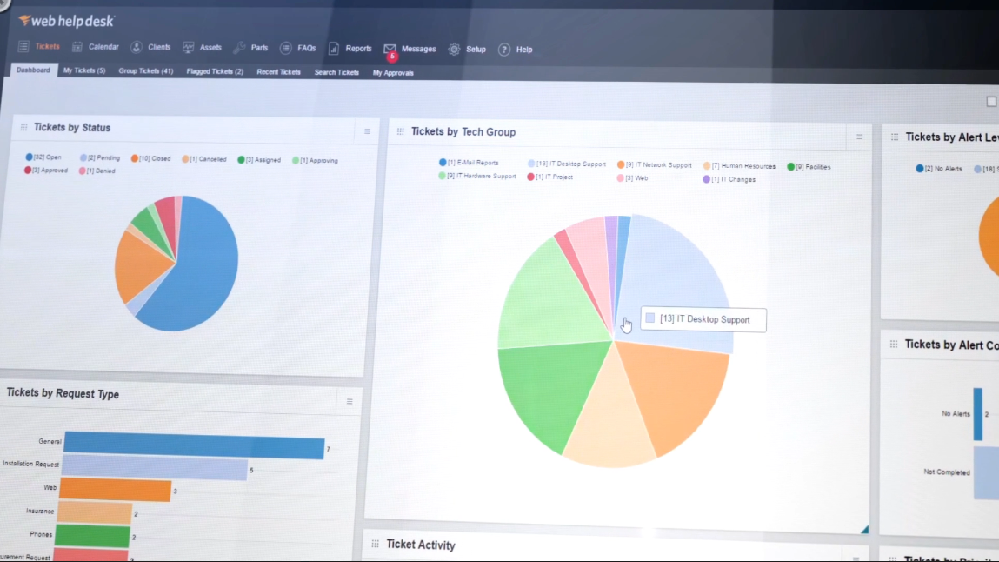
Task: Open the Calendar icon
Action: pyautogui.click(x=77, y=46)
